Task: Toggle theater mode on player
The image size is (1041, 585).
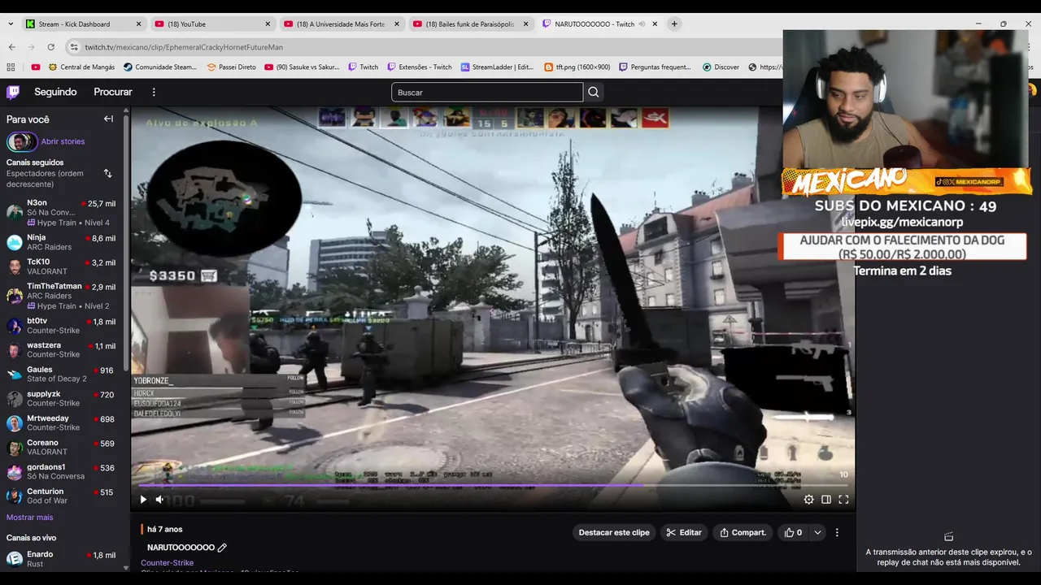Action: pos(826,500)
